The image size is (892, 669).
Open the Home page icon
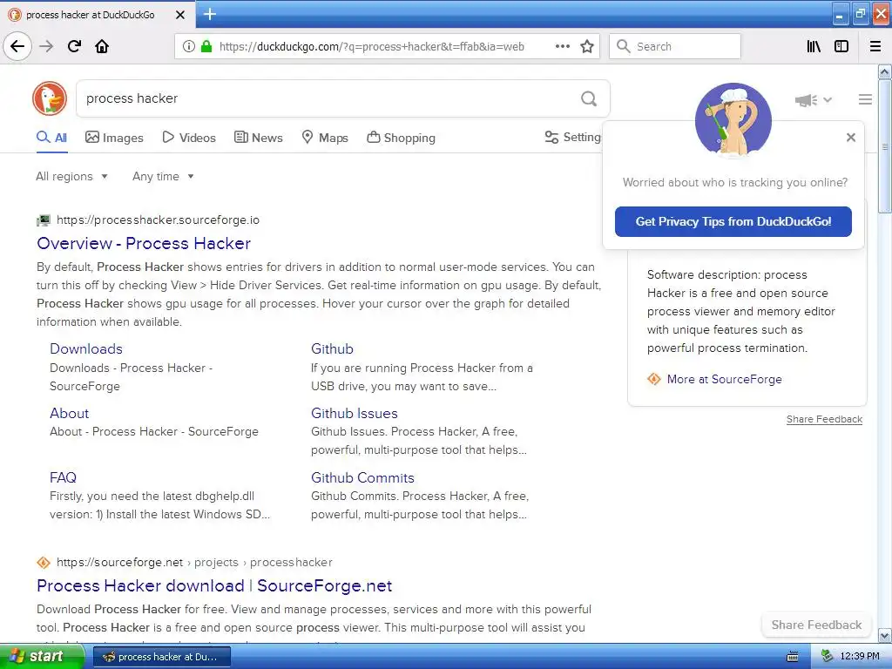pyautogui.click(x=102, y=46)
